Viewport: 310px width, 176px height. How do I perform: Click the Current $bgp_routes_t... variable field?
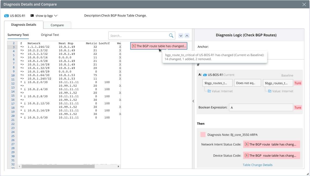click(217, 83)
